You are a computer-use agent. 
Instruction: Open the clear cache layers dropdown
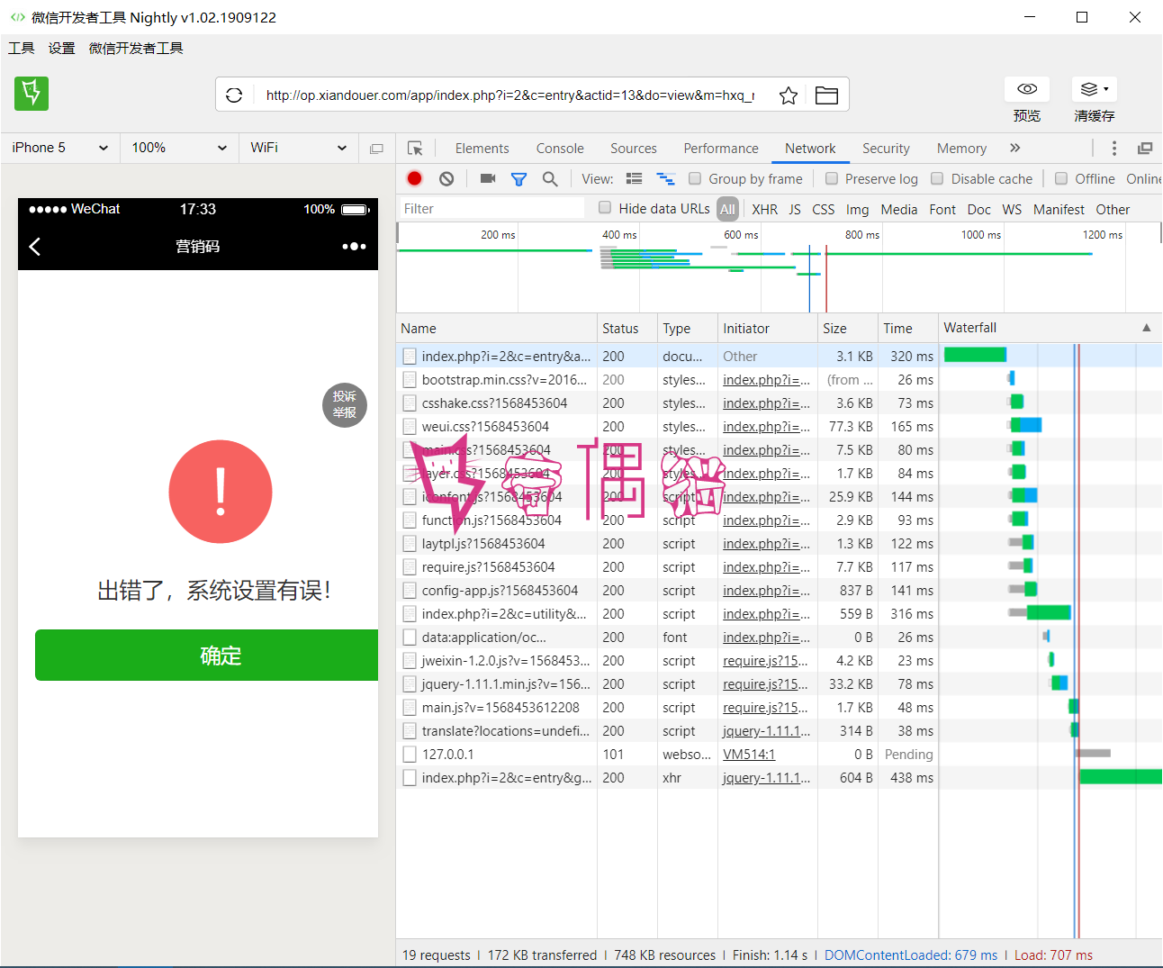pyautogui.click(x=1094, y=89)
